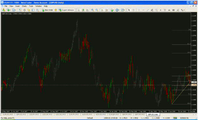Open the Window menu
The height and width of the screenshot is (120, 198).
38,6
